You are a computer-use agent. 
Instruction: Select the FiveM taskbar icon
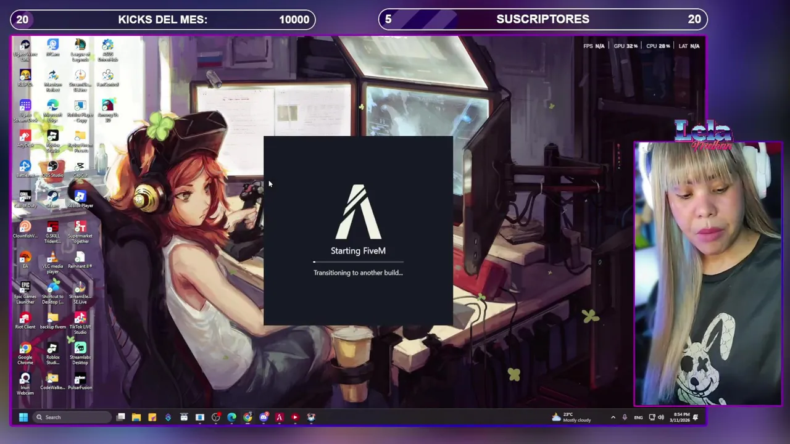tap(280, 417)
